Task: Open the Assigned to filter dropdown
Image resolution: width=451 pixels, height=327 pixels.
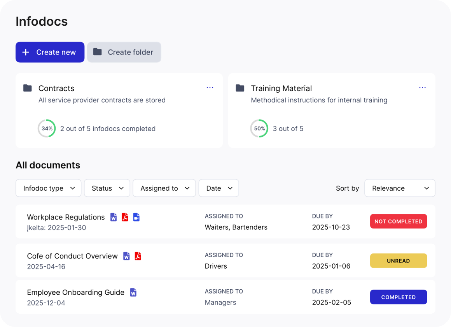Action: click(x=164, y=188)
